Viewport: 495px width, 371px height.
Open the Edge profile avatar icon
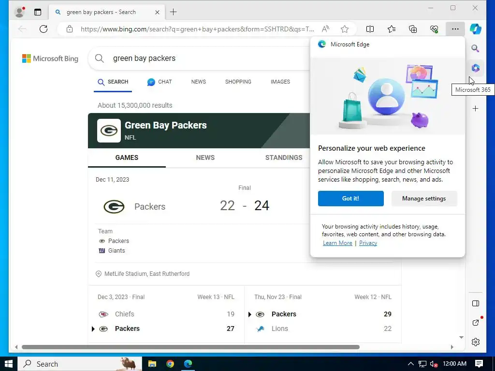point(19,12)
